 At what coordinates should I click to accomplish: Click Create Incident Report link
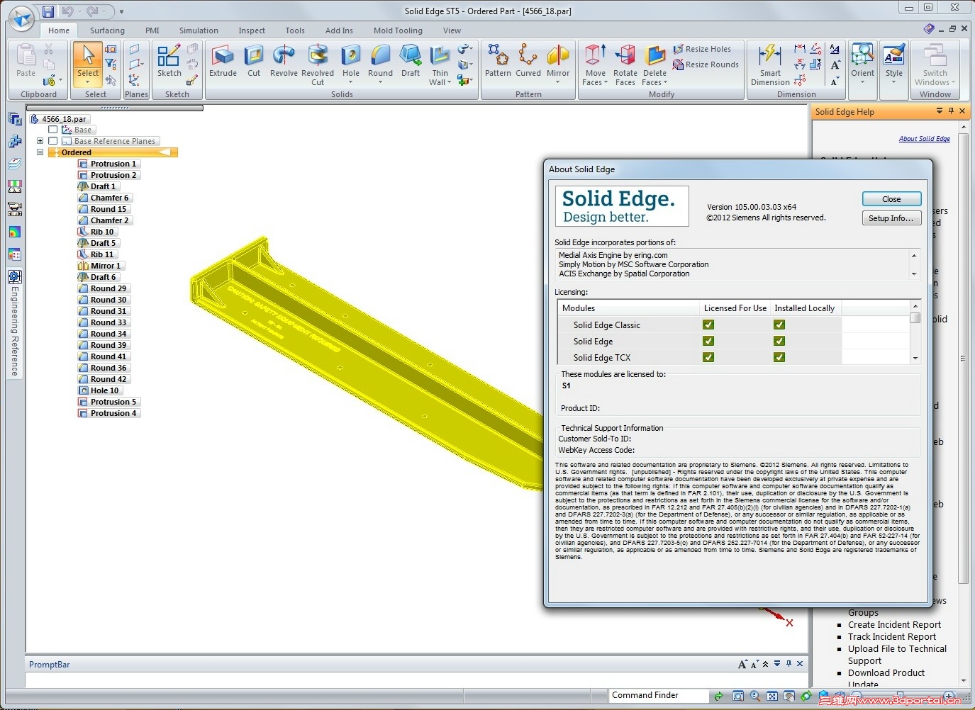tap(894, 625)
